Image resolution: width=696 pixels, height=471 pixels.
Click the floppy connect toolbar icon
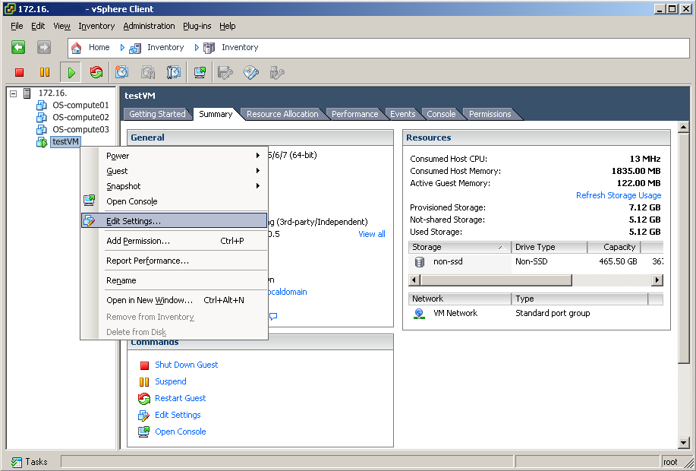[225, 72]
